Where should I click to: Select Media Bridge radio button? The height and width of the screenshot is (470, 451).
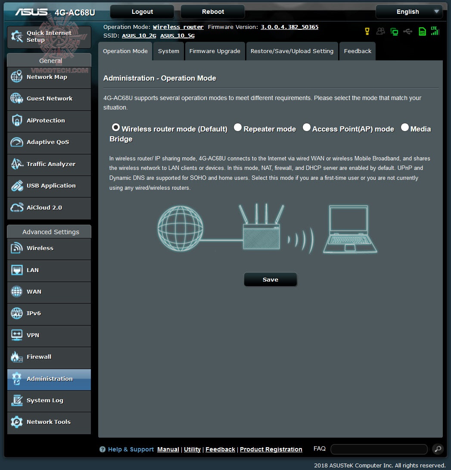pos(404,127)
